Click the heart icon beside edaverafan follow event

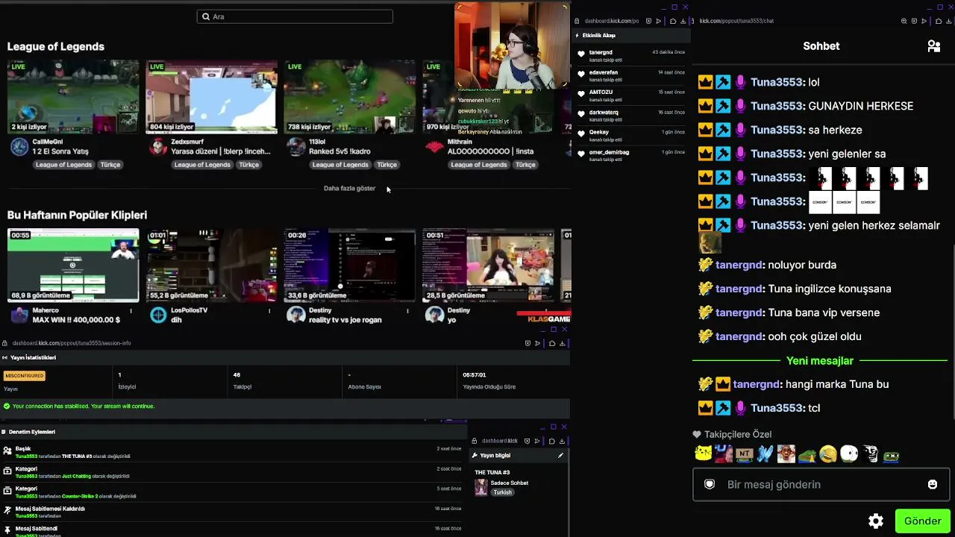[x=581, y=75]
